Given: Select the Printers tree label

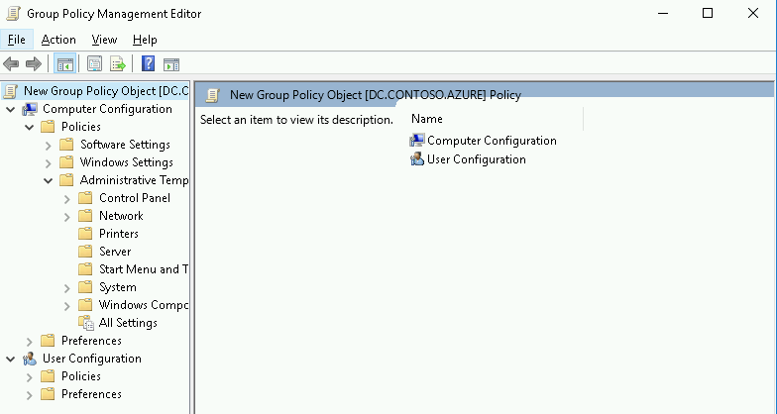Looking at the screenshot, I should tap(119, 234).
